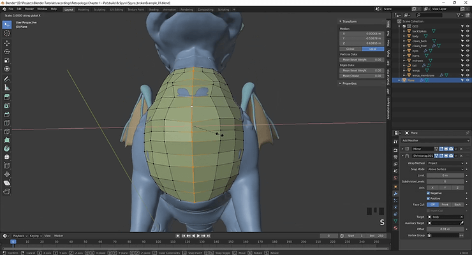
Task: Set Face Cull to Back
Action: pos(457,205)
